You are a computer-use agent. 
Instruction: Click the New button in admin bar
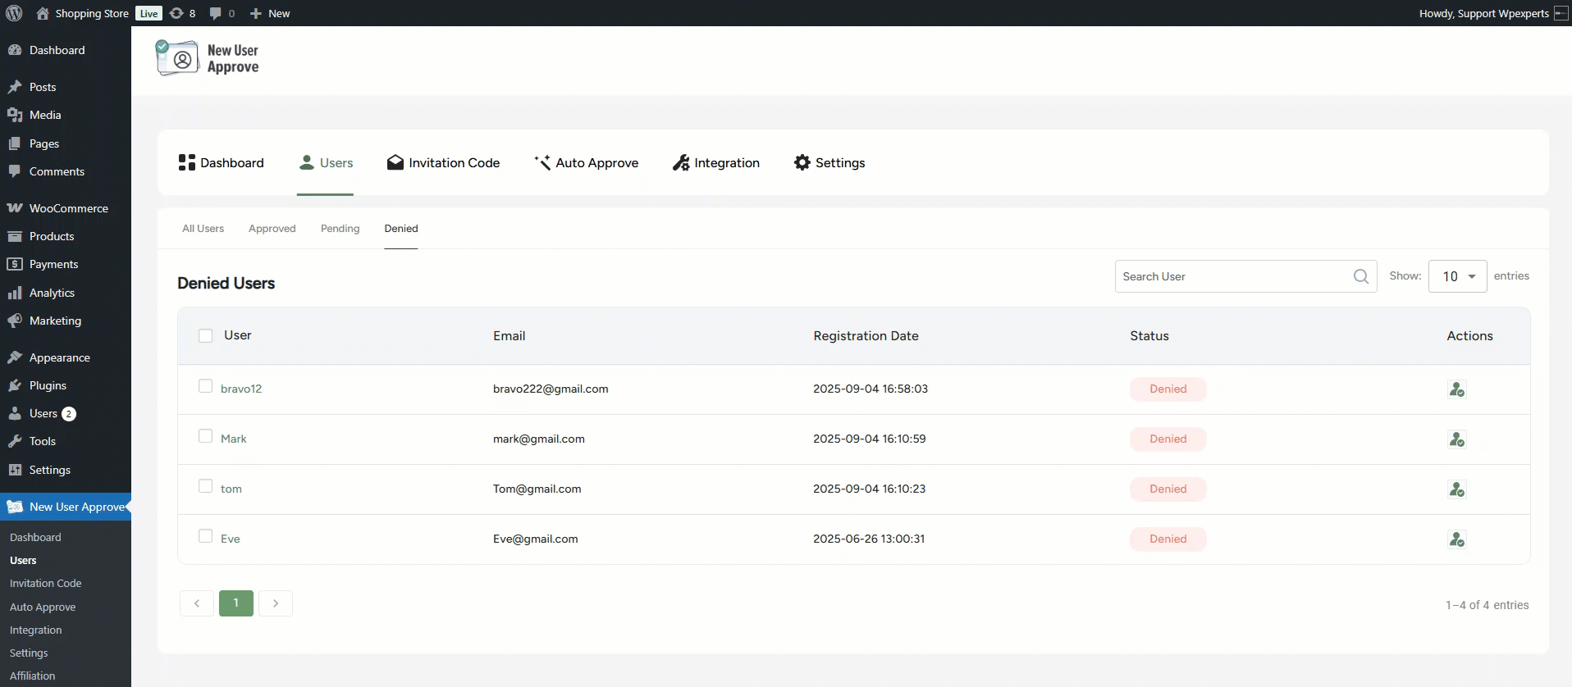(x=270, y=13)
